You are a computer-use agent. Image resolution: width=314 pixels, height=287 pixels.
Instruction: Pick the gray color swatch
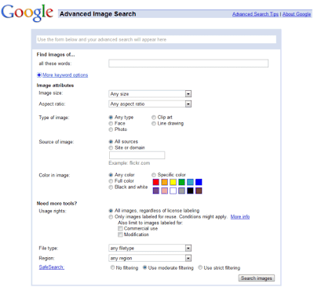[x=181, y=191]
